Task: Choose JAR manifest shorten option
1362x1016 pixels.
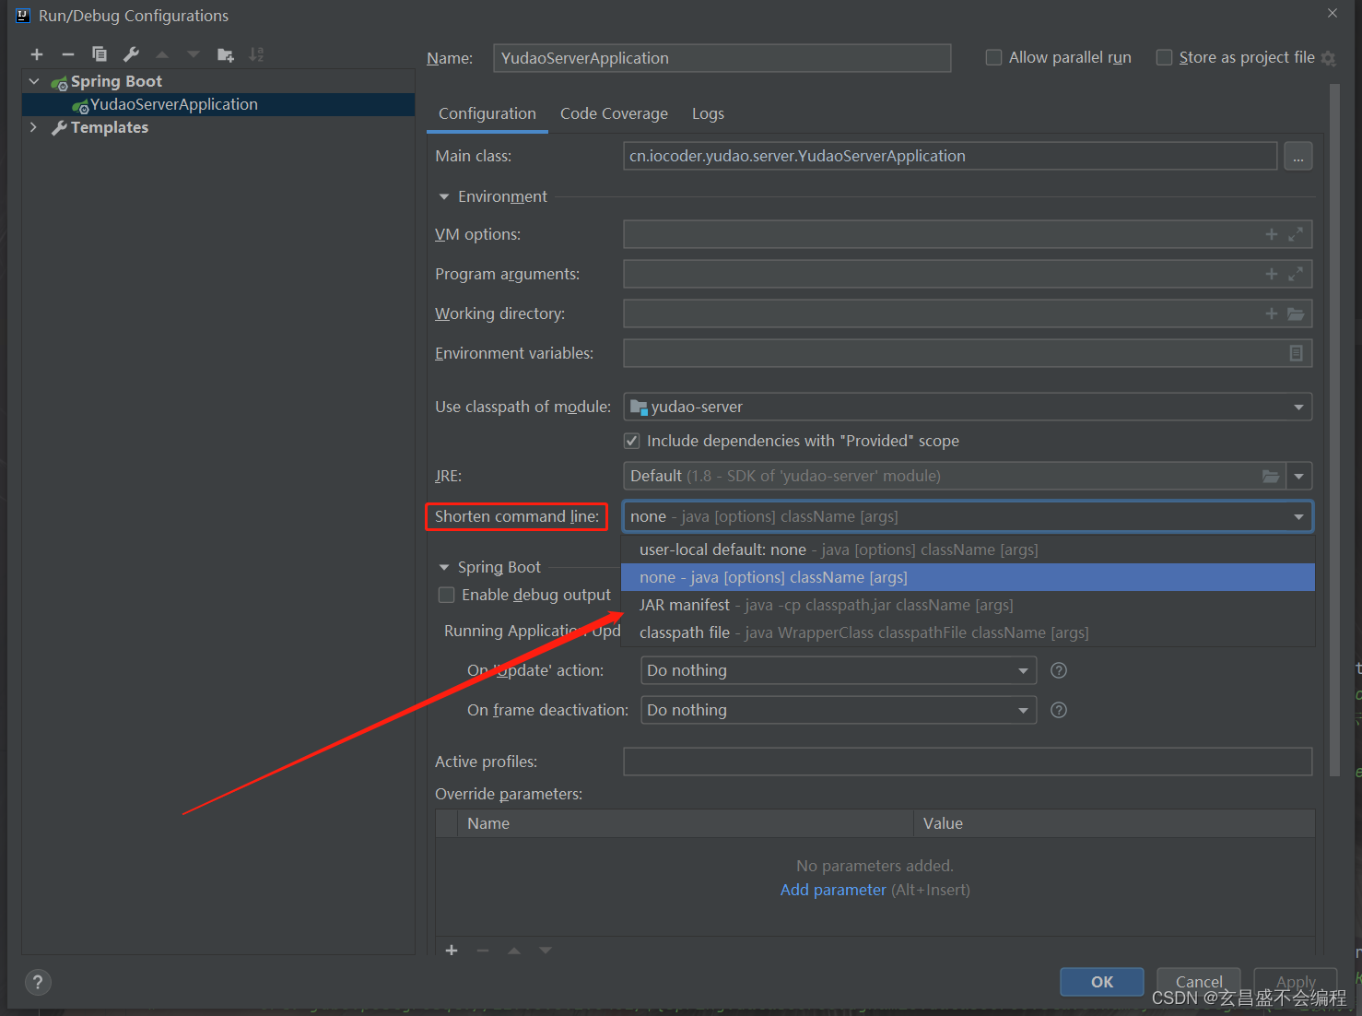Action: pos(968,605)
